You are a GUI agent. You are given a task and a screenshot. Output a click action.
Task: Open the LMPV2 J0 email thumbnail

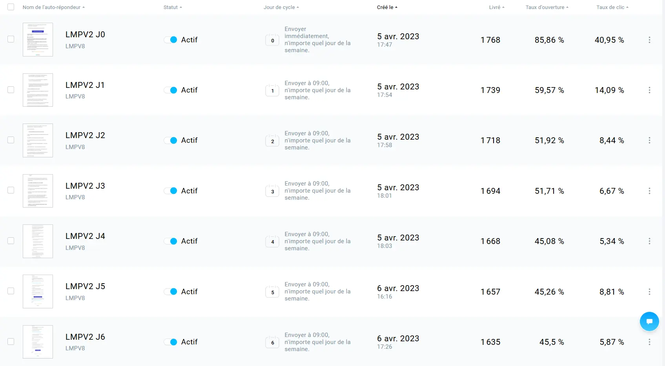(38, 40)
